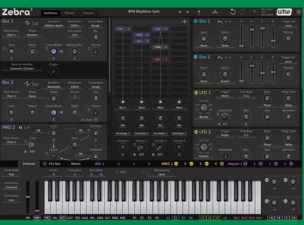Open settings gear in the top-right corner
This screenshot has height=225, width=304.
tap(299, 12)
